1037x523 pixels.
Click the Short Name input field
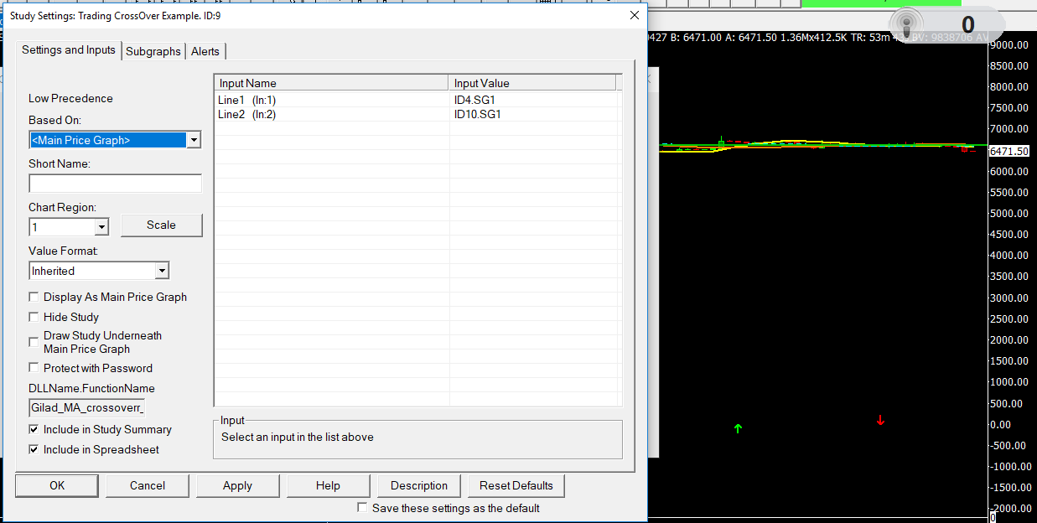tap(115, 184)
